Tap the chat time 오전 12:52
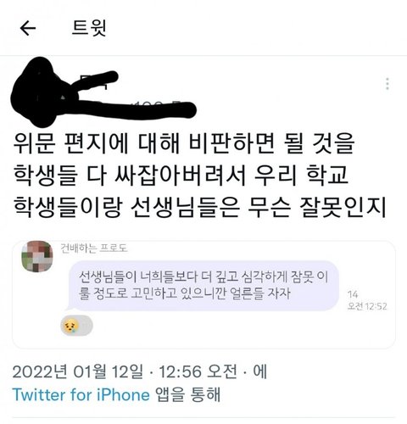This screenshot has height=424, width=407. (x=367, y=306)
